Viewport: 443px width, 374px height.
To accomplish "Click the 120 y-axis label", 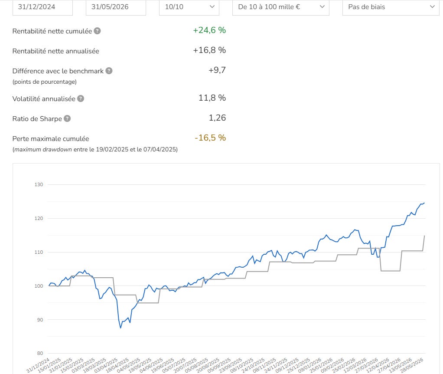I will 39,218.
